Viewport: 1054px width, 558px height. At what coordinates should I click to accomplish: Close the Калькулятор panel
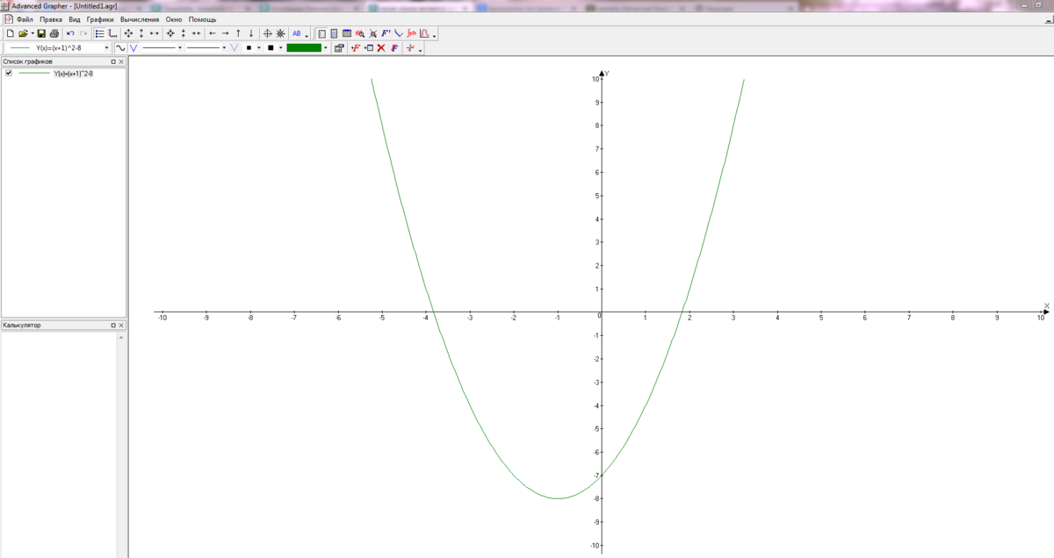pos(121,325)
